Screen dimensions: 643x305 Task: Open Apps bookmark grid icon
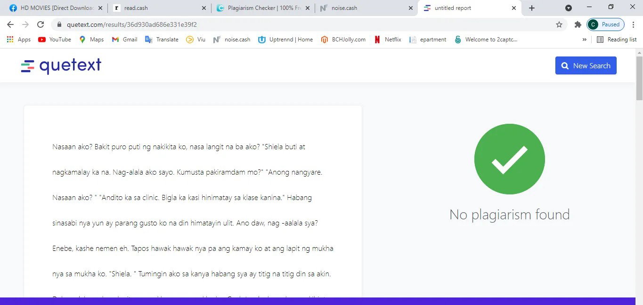pyautogui.click(x=19, y=40)
